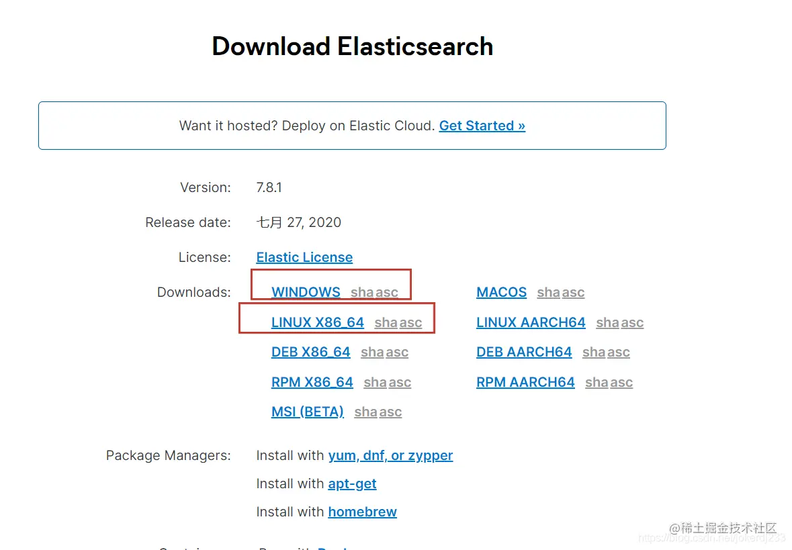Select the version number 7.8.1
792x550 pixels.
coord(269,187)
